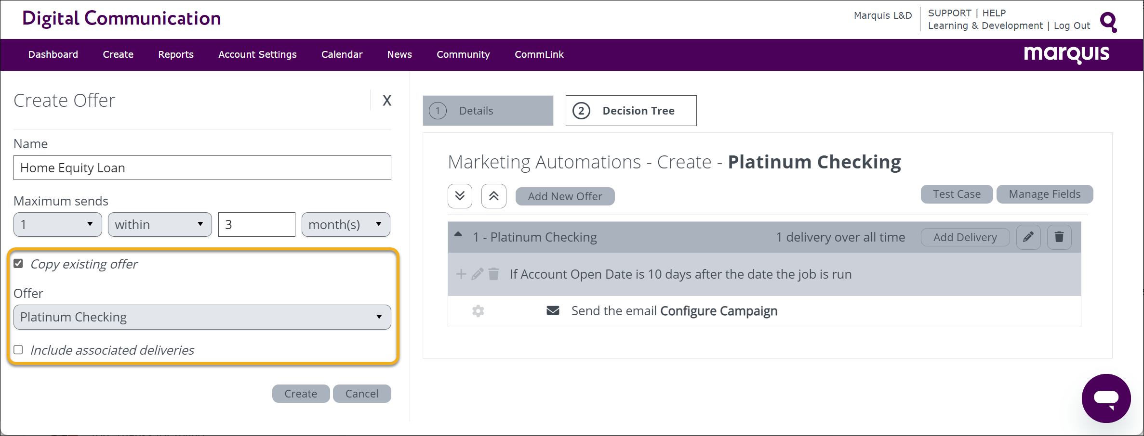Image resolution: width=1144 pixels, height=436 pixels.
Task: Click the Cancel button
Action: (362, 394)
